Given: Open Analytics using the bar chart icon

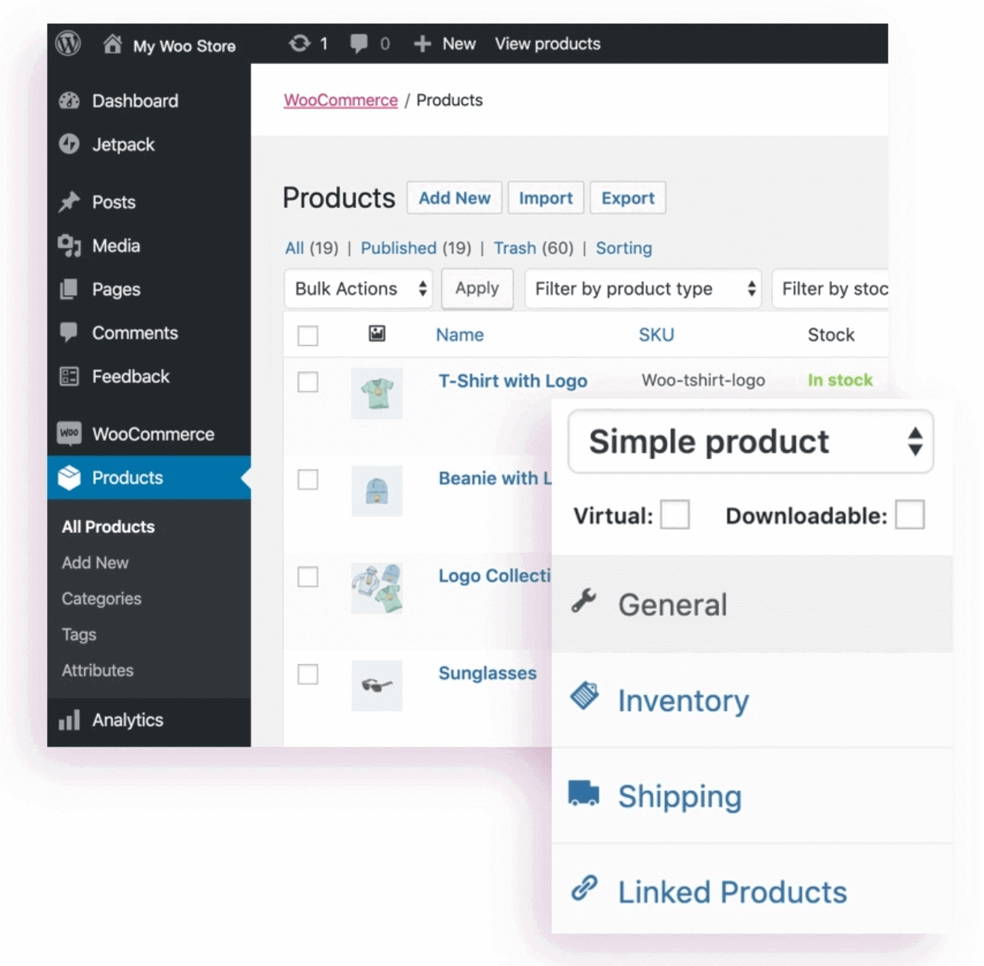Looking at the screenshot, I should 69,719.
